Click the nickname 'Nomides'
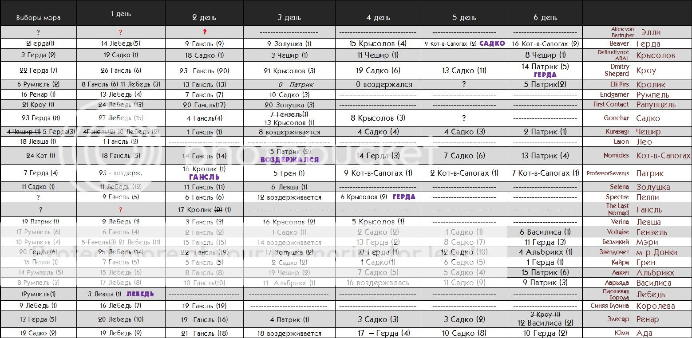Viewport: 692px width, 338px height. click(616, 155)
